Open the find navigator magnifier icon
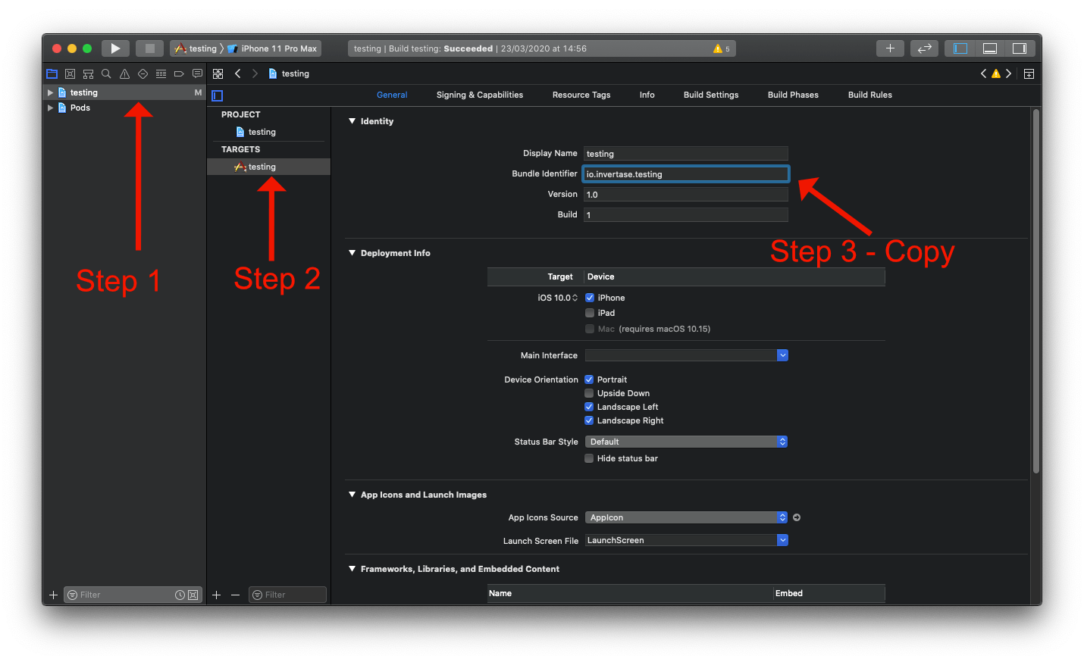 106,73
